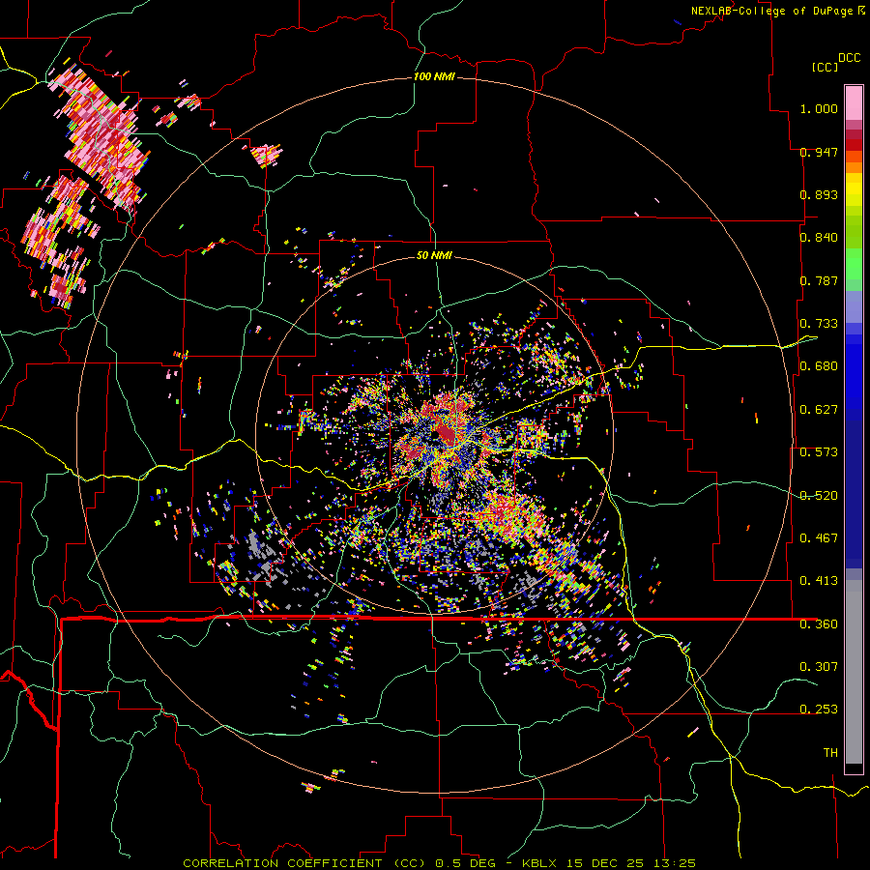Click the 0.627 color scale value

pyautogui.click(x=819, y=410)
